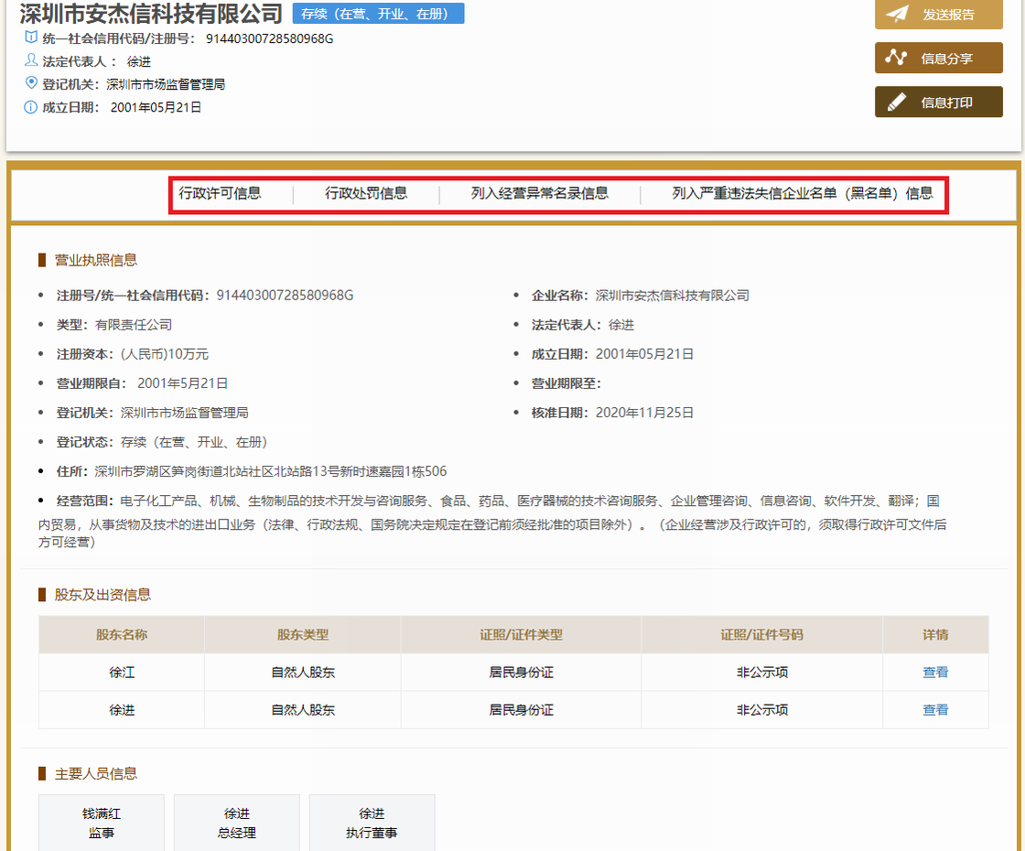
Task: Click the share graph icon on 信息分享
Action: coord(896,58)
